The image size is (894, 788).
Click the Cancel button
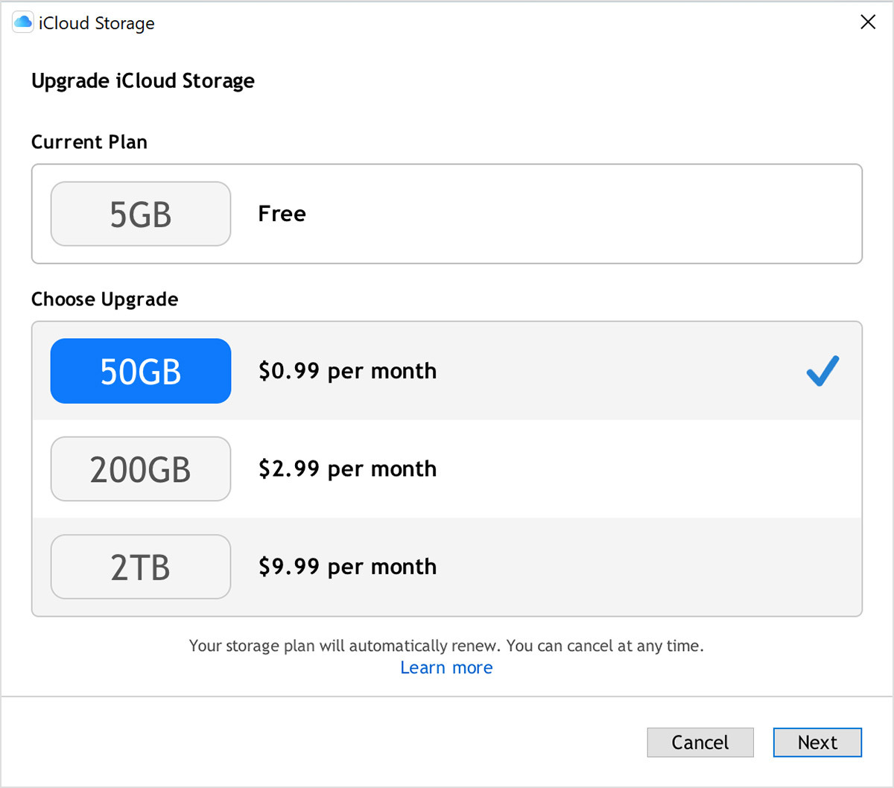700,743
